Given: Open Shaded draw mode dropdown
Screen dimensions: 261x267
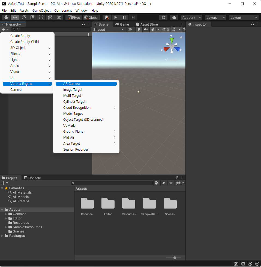Looking at the screenshot, I should click(109, 29).
